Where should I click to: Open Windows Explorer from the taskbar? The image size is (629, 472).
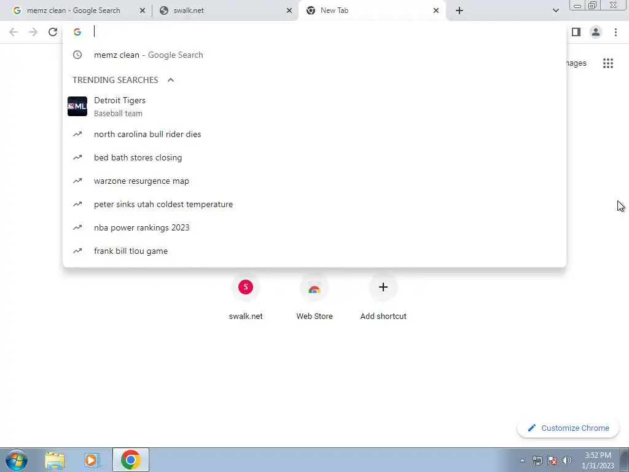[55, 460]
